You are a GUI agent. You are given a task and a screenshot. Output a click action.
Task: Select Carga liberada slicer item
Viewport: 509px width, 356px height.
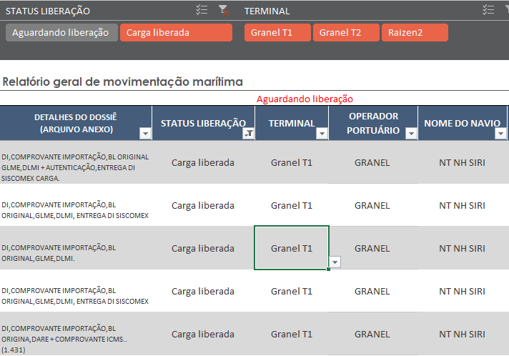(x=176, y=32)
